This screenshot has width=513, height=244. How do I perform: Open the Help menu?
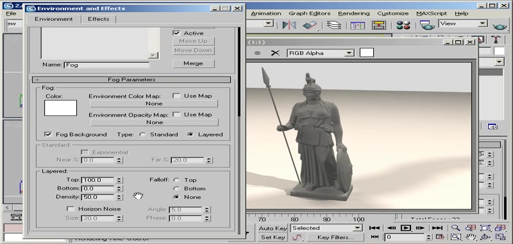pos(461,13)
